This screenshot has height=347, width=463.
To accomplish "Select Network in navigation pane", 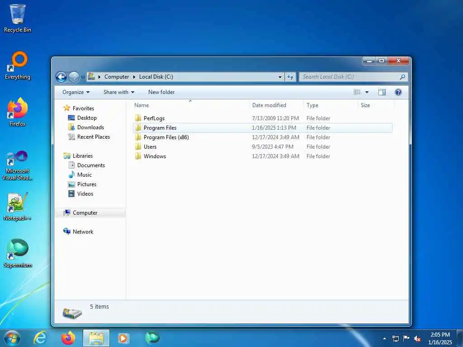I will 83,232.
